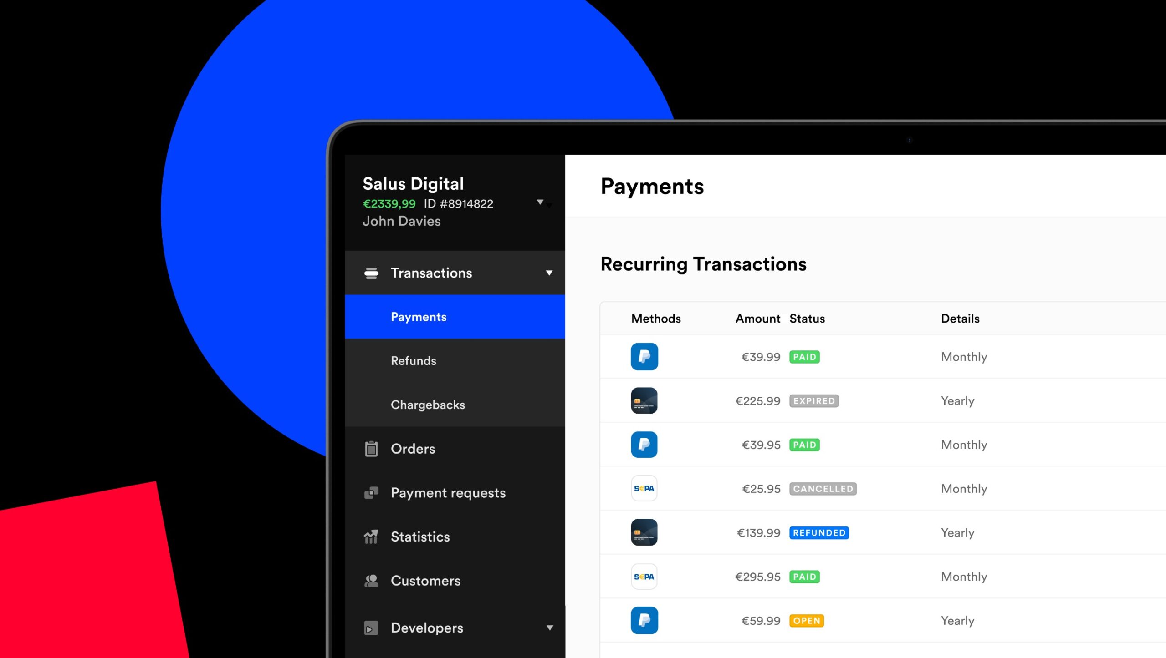Screen dimensions: 1166x658
Task: Click the Customers sidebar icon
Action: (370, 580)
